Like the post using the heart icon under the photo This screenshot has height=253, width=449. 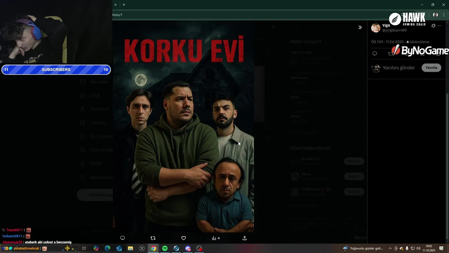click(x=183, y=238)
